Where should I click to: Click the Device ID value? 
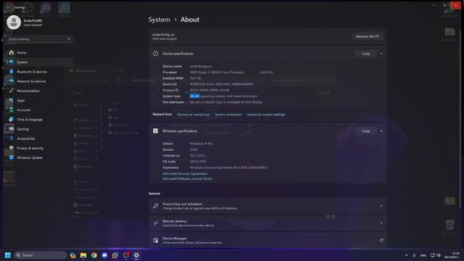click(221, 84)
